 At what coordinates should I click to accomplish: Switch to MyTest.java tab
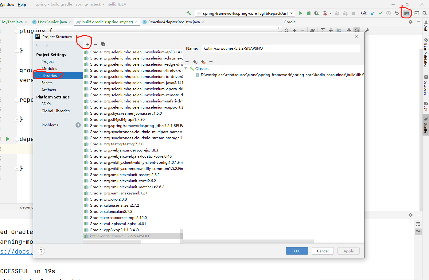point(12,22)
